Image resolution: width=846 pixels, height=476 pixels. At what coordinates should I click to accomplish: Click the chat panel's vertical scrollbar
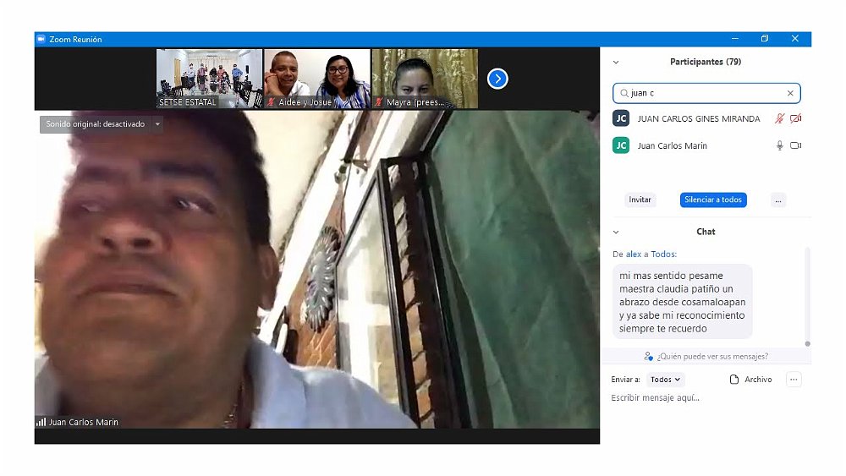coord(807,296)
